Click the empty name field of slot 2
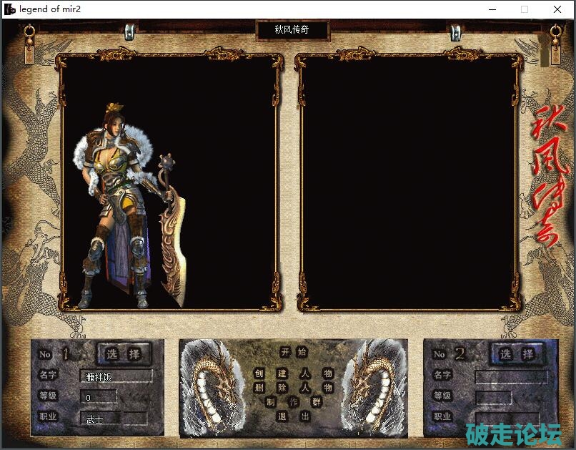This screenshot has width=576, height=450. tap(510, 376)
